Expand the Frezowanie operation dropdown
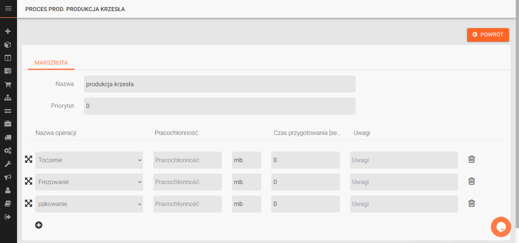The image size is (519, 243). tap(89, 182)
